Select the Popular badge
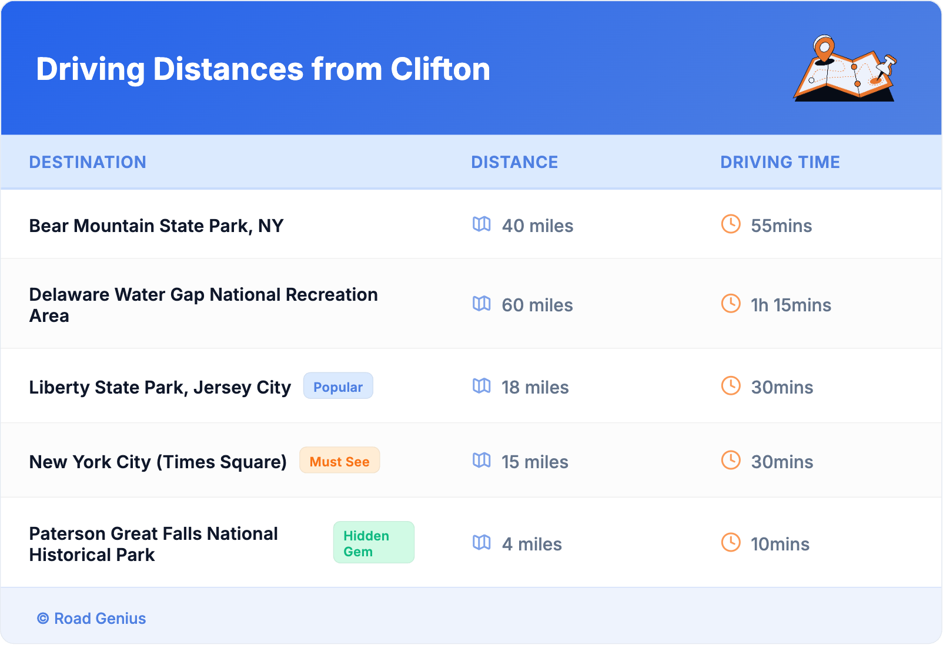Image resolution: width=943 pixels, height=645 pixels. [x=338, y=386]
